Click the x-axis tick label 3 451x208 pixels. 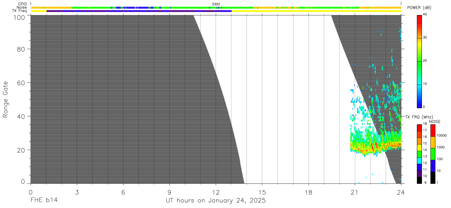click(x=77, y=192)
